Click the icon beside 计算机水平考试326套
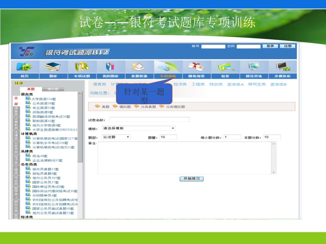 pyautogui.click(x=28, y=142)
